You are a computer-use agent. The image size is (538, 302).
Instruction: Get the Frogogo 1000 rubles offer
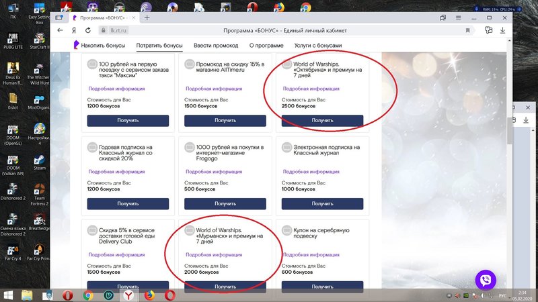[x=225, y=204]
